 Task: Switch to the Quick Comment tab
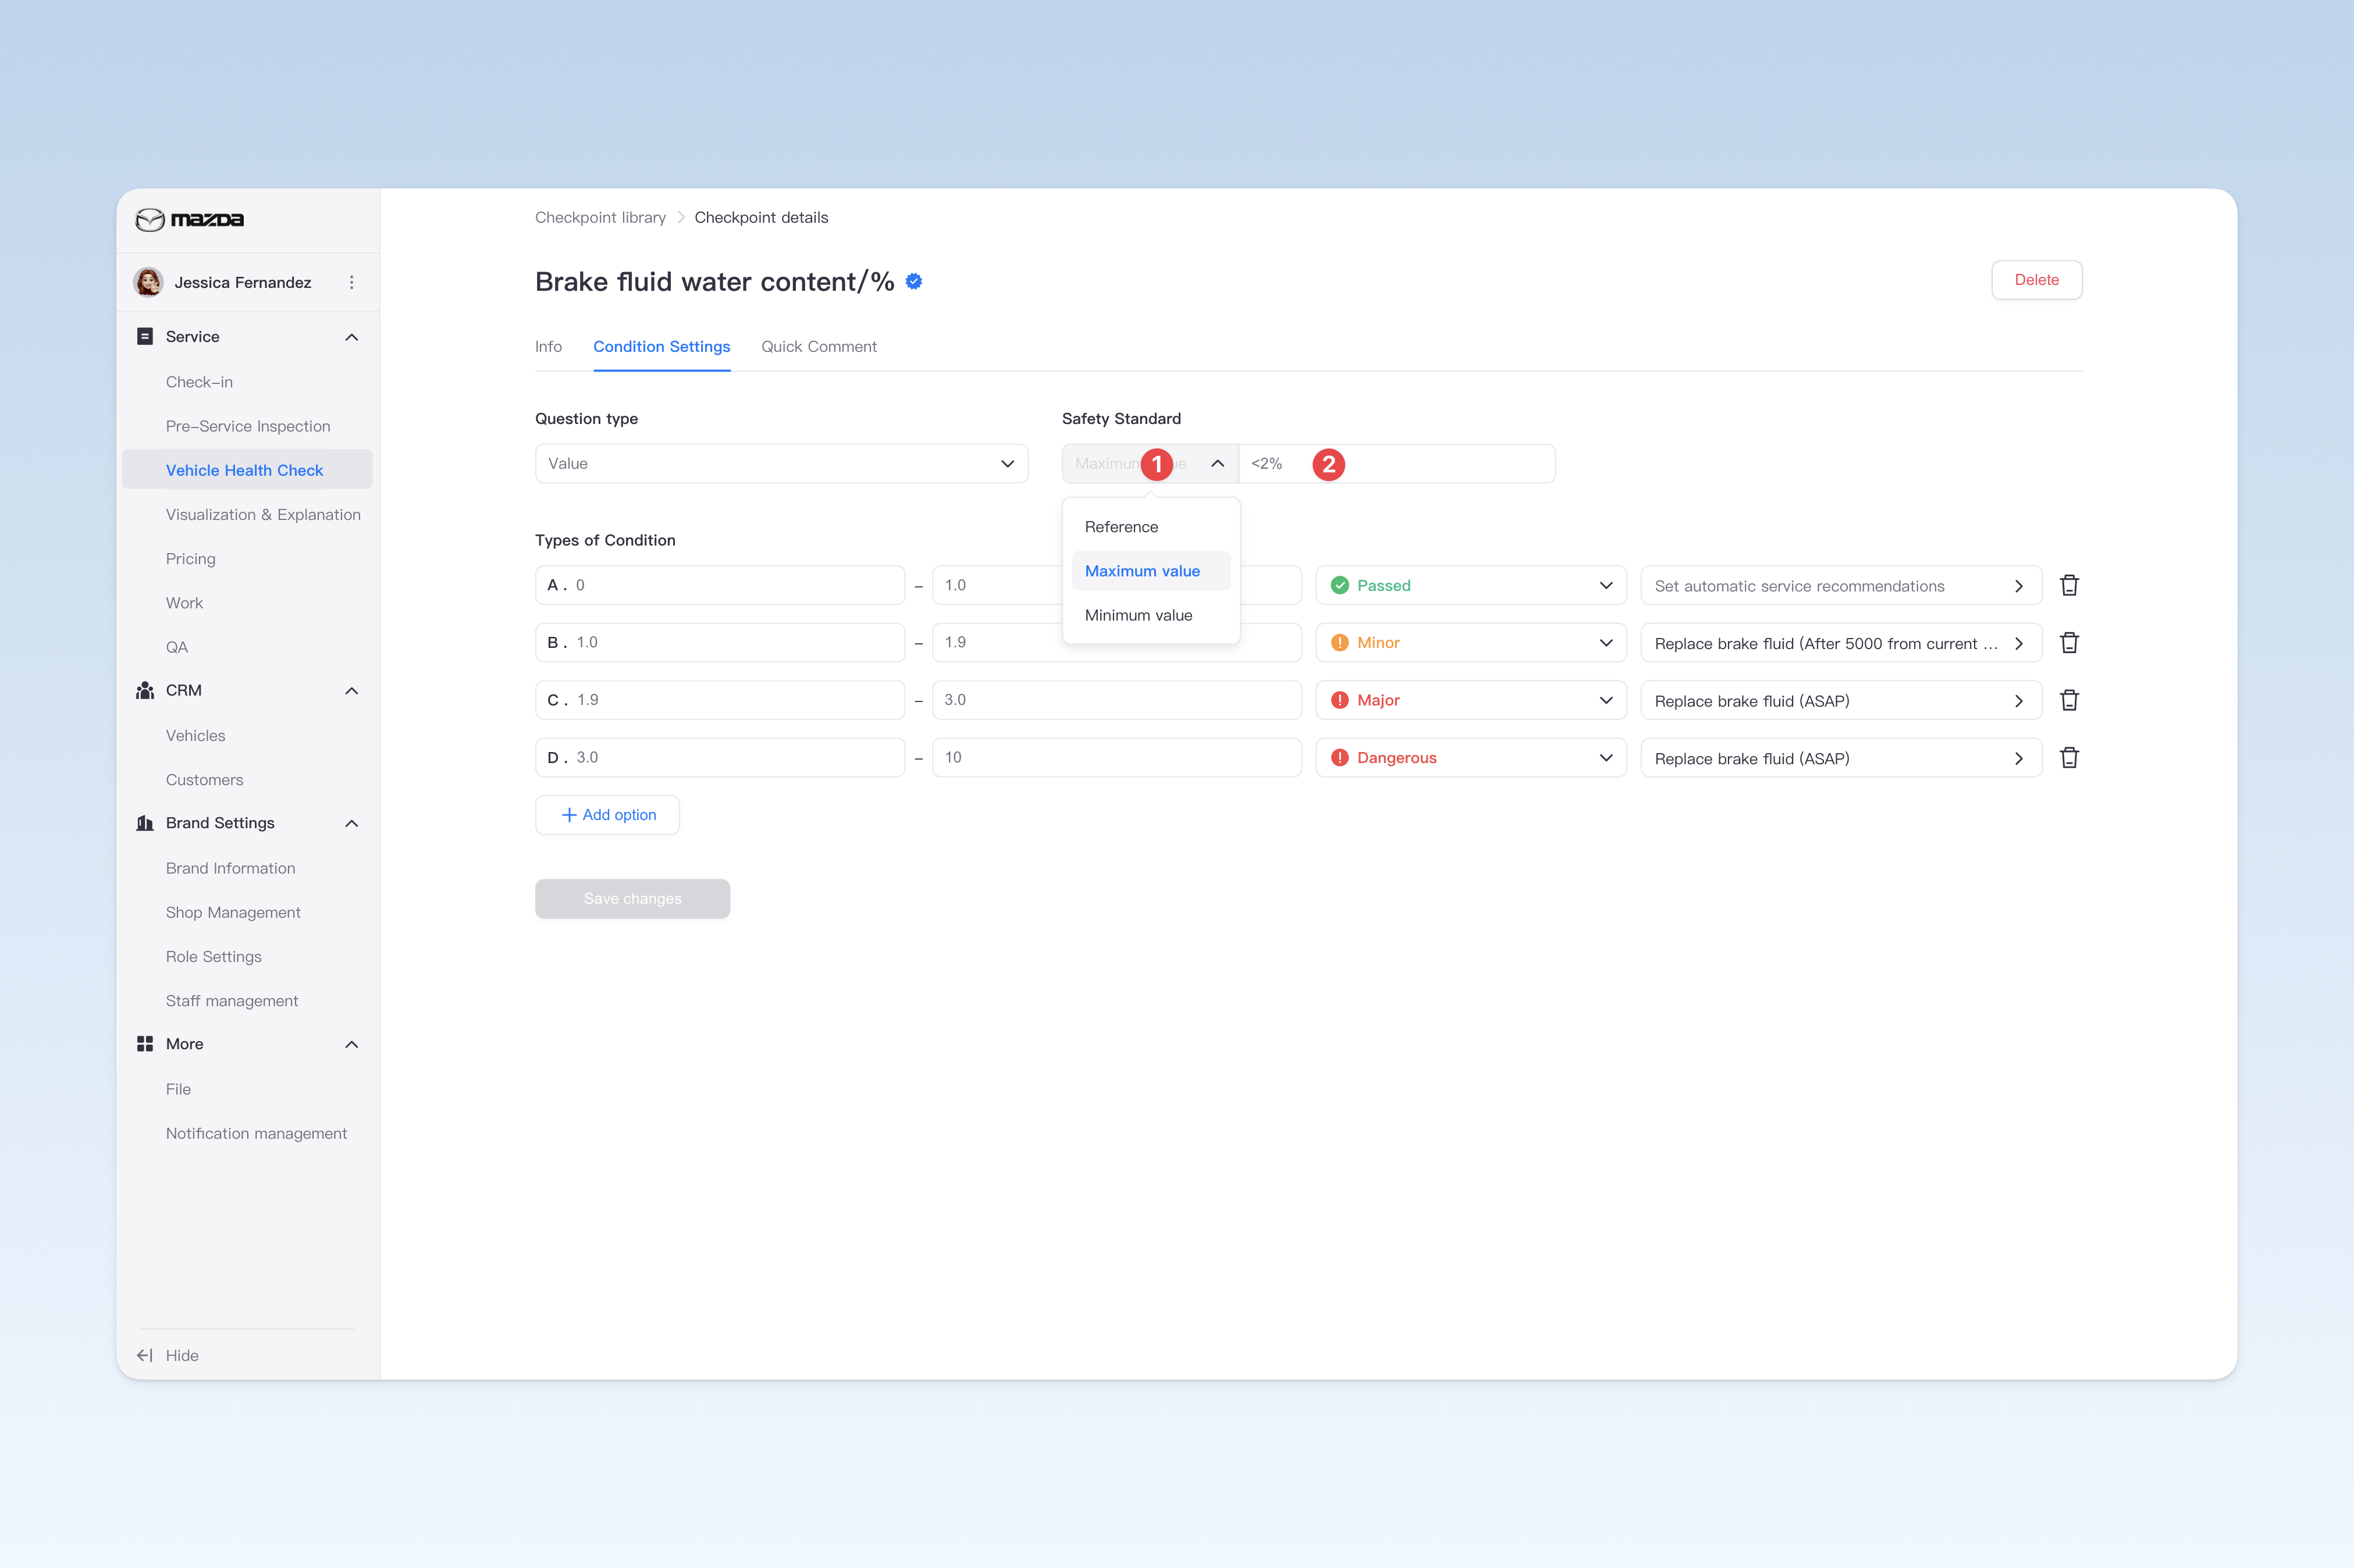(x=819, y=347)
